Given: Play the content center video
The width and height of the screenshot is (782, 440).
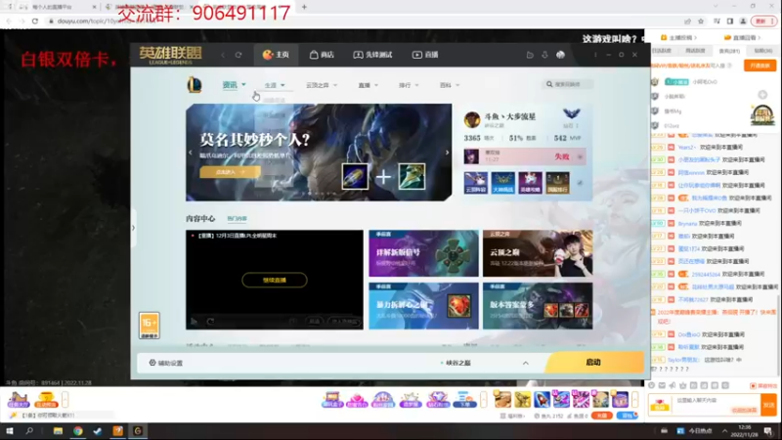Looking at the screenshot, I should coord(194,322).
